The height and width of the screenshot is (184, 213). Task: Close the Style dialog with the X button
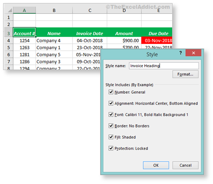(193, 53)
